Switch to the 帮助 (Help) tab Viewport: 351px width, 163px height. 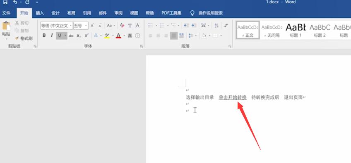[x=150, y=13]
